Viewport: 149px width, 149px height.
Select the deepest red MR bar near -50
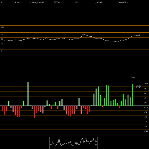34,112
